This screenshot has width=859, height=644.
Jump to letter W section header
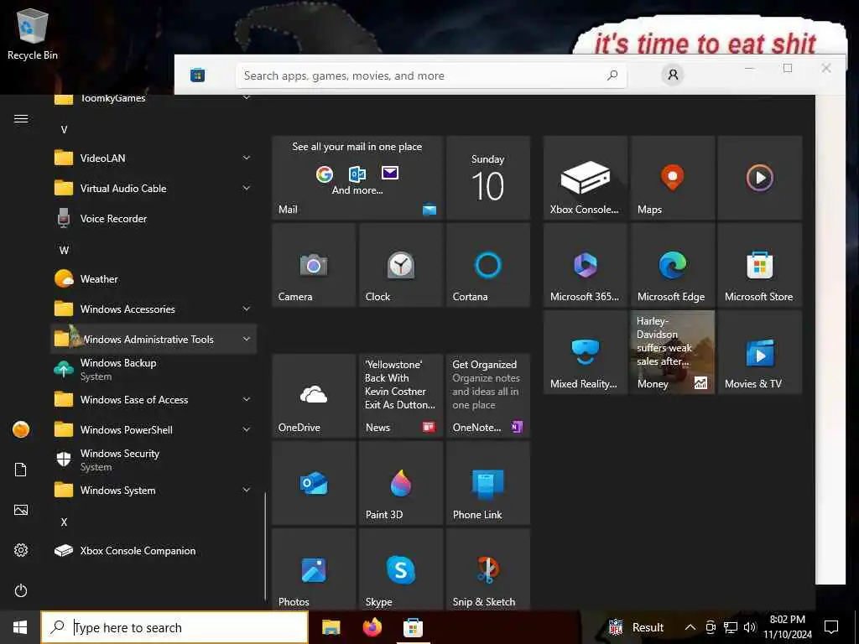tap(64, 250)
